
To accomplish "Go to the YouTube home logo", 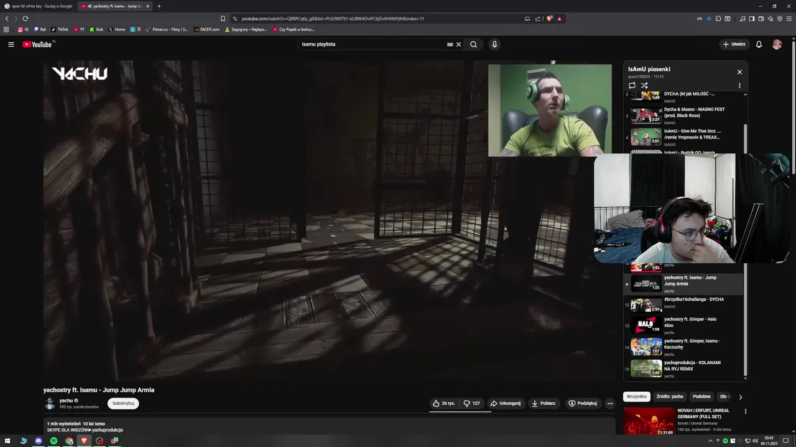I will pyautogui.click(x=39, y=44).
